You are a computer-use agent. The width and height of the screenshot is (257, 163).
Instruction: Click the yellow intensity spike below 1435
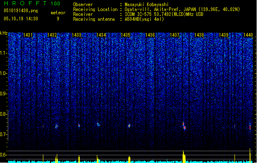pyautogui.click(x=130, y=159)
